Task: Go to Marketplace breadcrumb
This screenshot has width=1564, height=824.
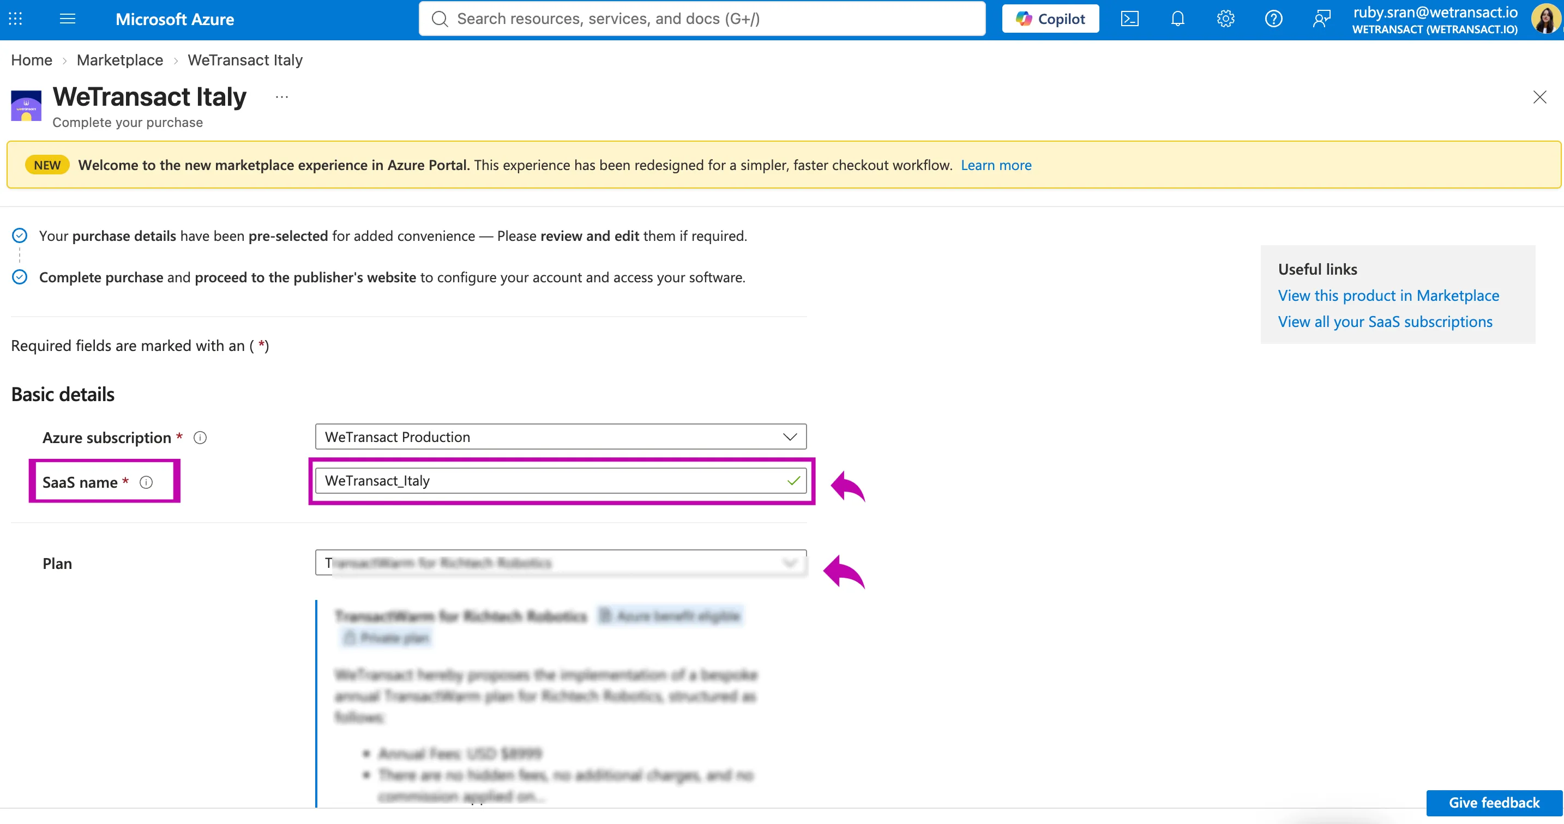Action: click(119, 60)
